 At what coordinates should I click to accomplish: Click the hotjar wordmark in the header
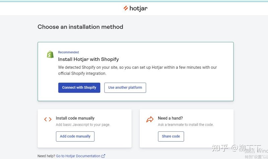click(x=138, y=8)
